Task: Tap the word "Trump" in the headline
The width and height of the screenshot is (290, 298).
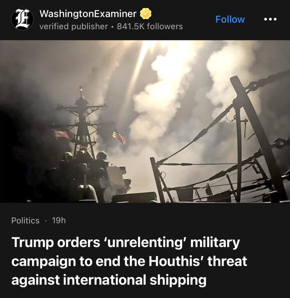Action: 33,243
